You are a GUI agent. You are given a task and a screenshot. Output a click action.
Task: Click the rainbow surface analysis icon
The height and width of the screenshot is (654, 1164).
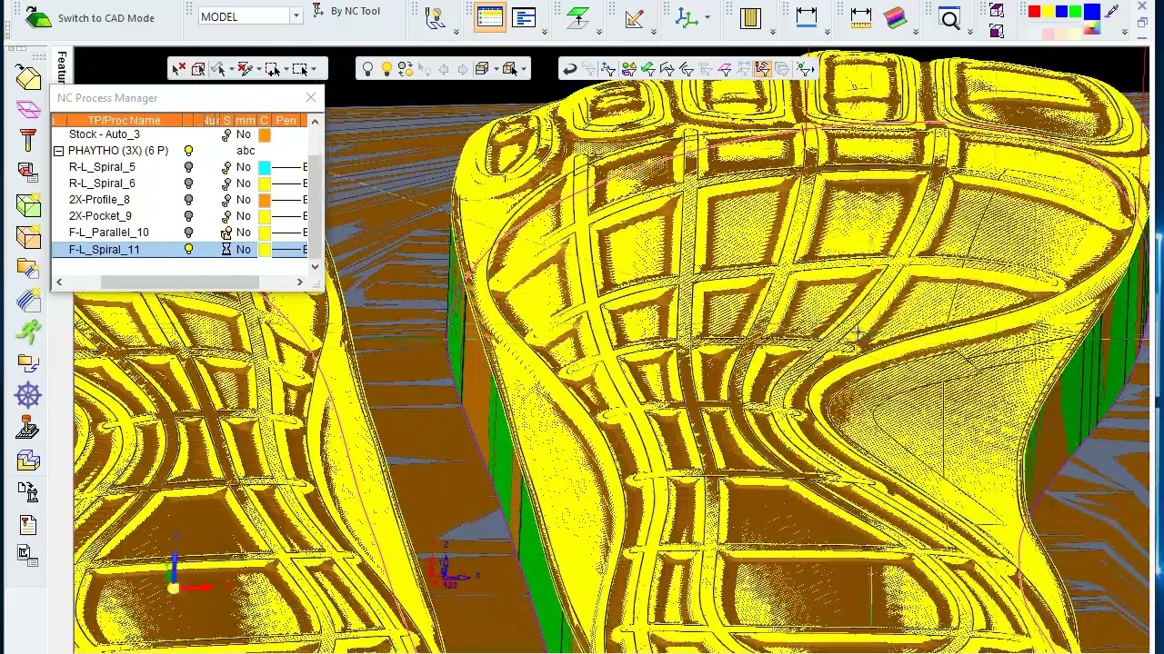[896, 17]
